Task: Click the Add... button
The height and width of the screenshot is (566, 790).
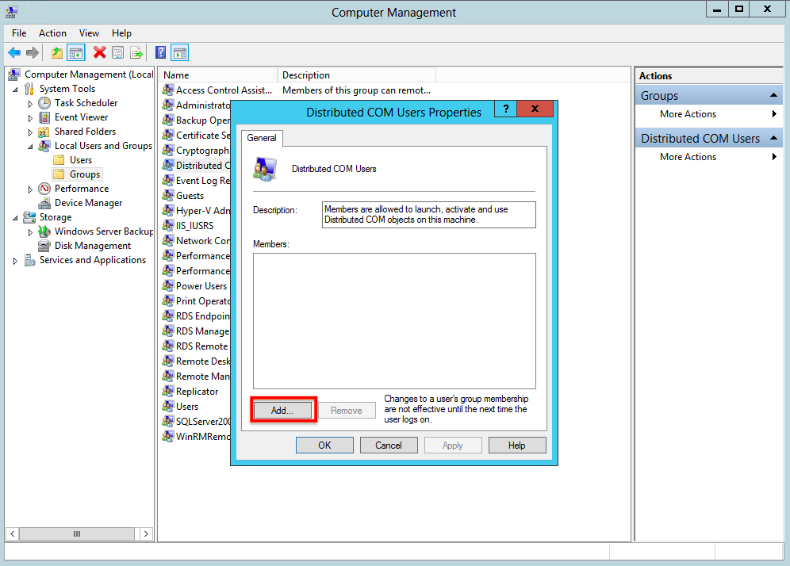Action: coord(282,411)
